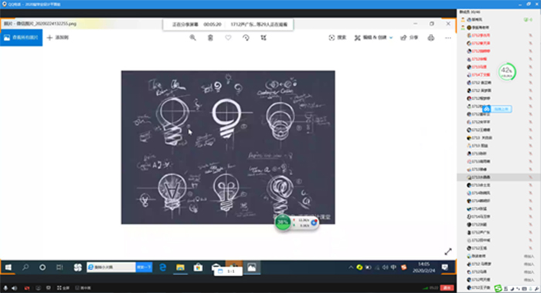Click the blue 'See all photos' button
Screen dimensions: 541x293
[21, 38]
